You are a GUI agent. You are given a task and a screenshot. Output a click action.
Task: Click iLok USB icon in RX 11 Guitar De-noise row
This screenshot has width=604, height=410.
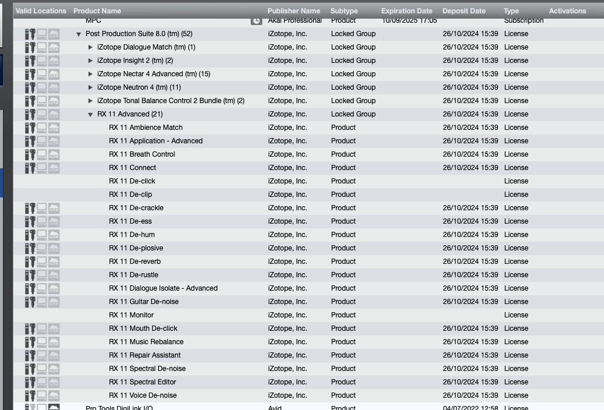coord(30,302)
